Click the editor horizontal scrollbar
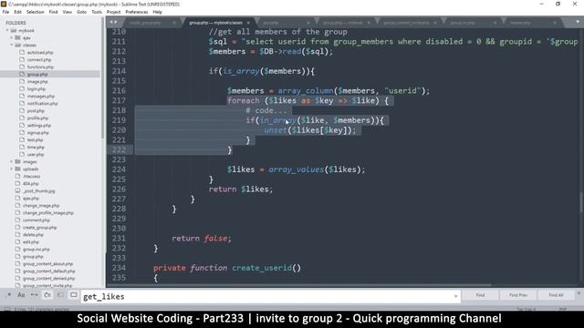The width and height of the screenshot is (584, 328). click(x=298, y=285)
